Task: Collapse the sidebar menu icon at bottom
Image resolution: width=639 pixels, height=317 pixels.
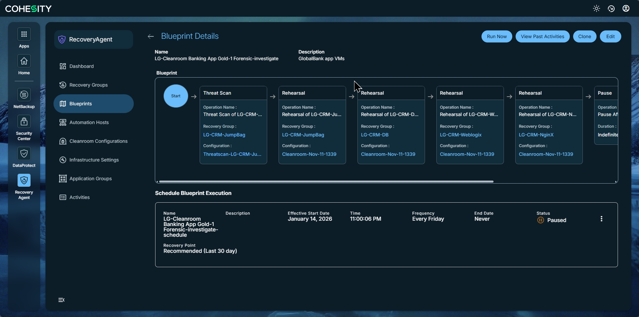Action: pos(62,300)
